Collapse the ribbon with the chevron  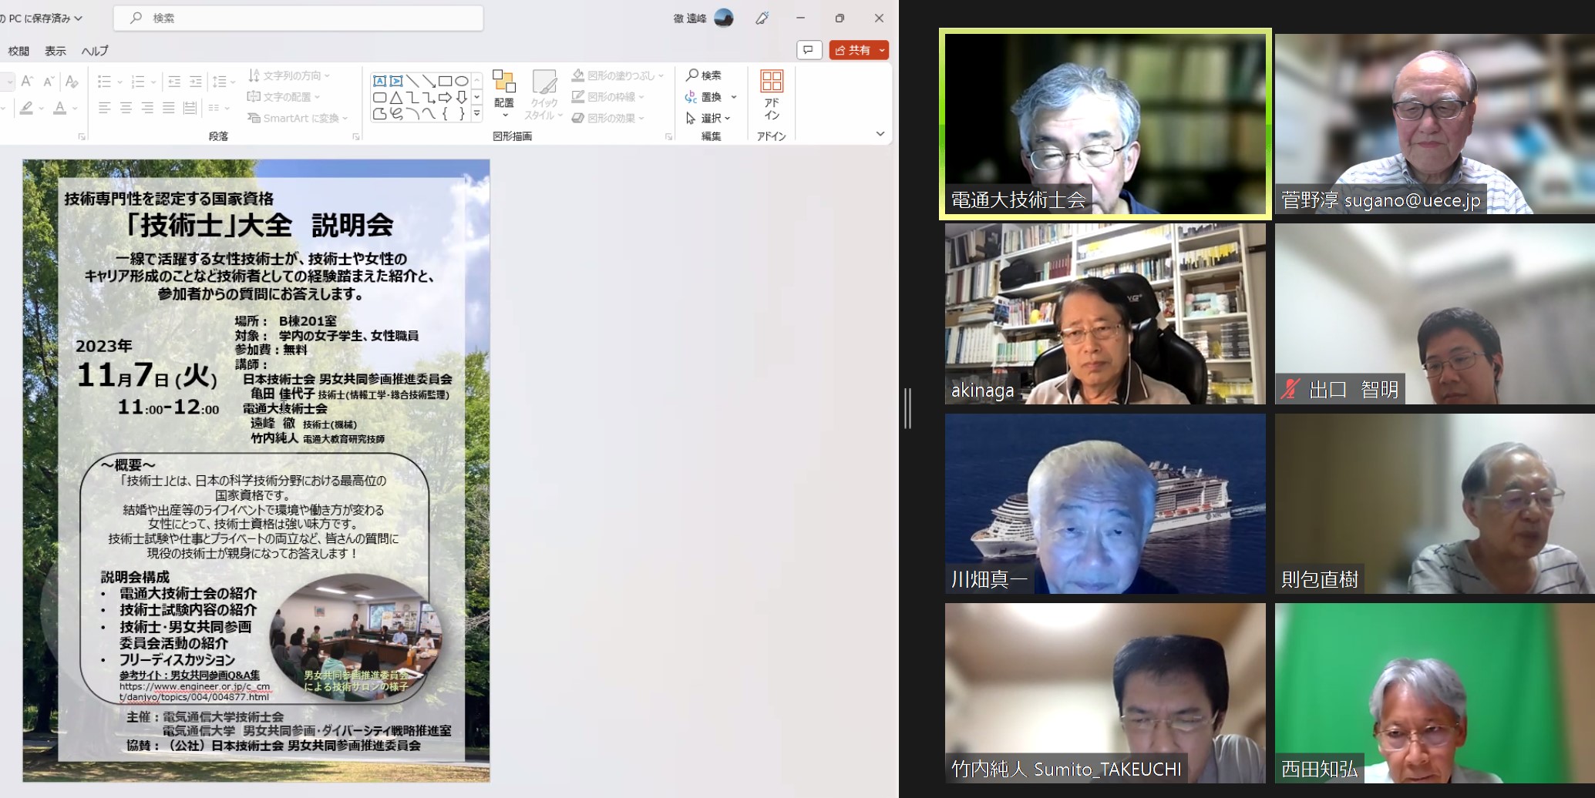880,134
